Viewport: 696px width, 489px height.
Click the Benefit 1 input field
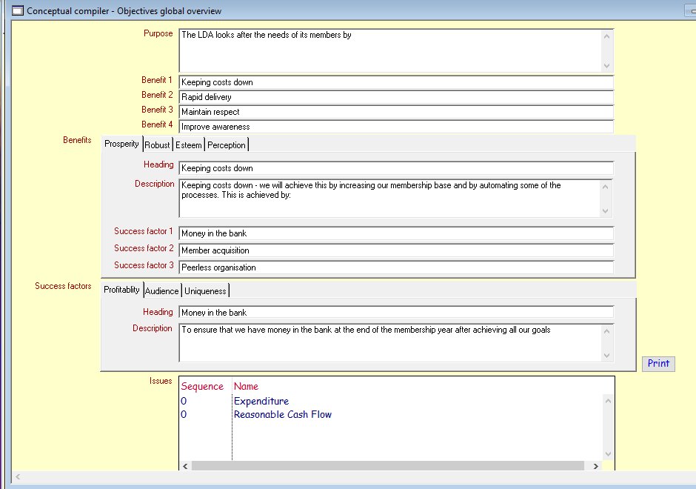click(395, 82)
